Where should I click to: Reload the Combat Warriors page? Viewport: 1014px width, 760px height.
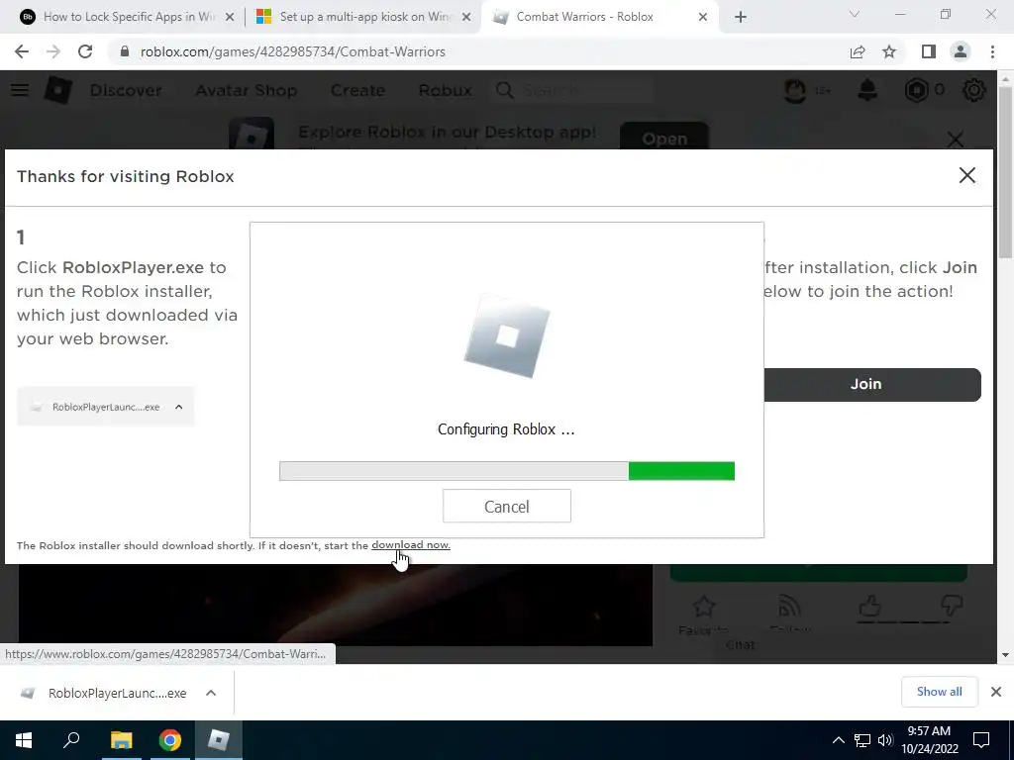[85, 51]
